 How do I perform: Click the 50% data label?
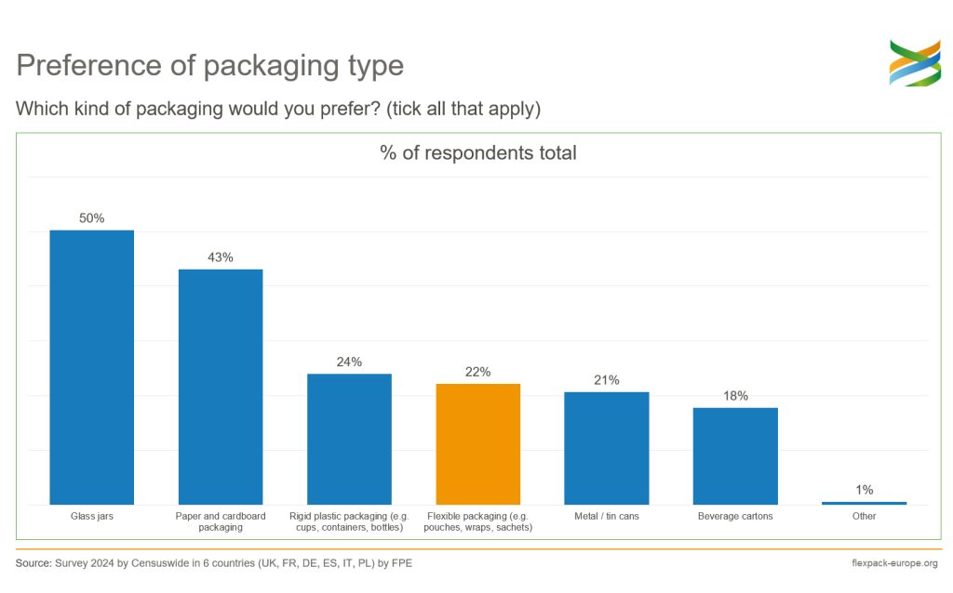[x=92, y=217]
